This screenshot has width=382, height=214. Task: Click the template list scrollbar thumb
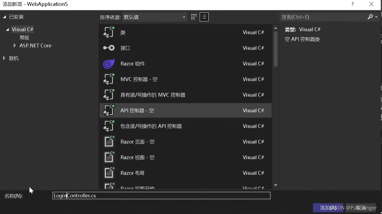pyautogui.click(x=275, y=49)
